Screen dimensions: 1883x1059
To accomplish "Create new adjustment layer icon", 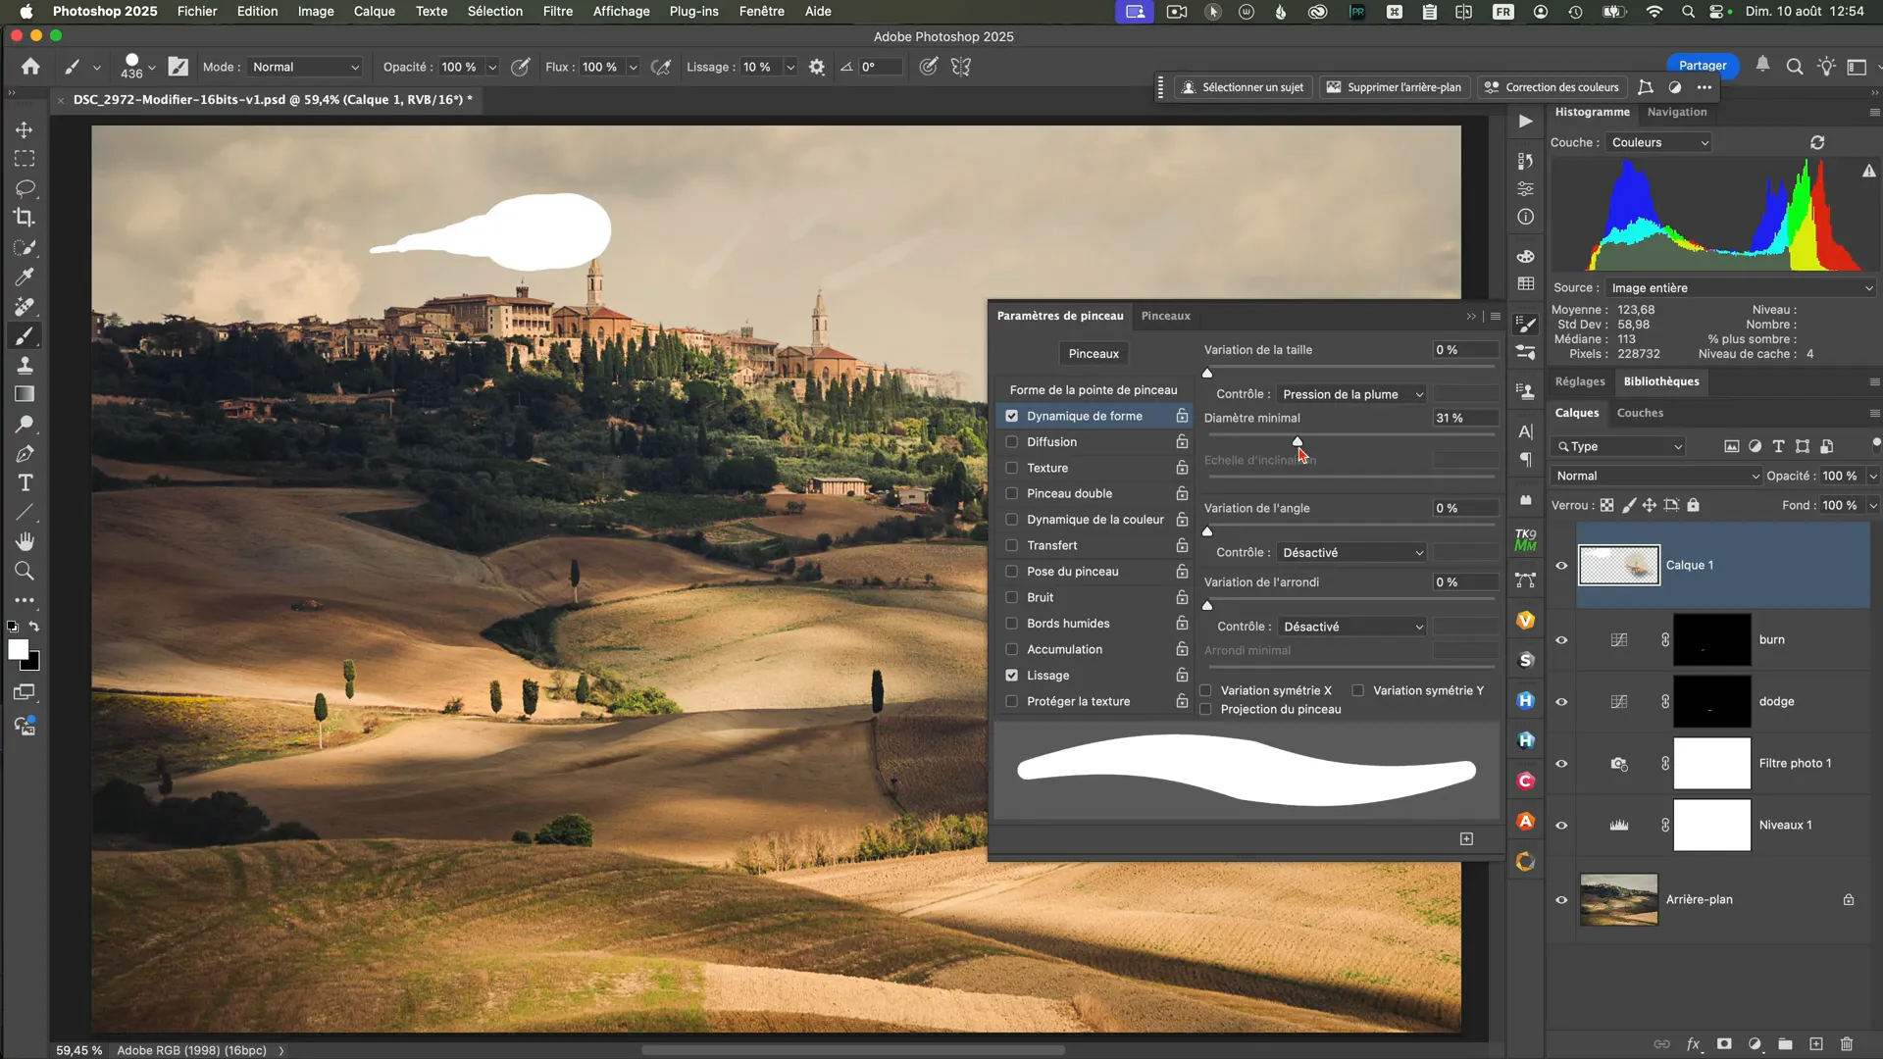I will 1755,1044.
